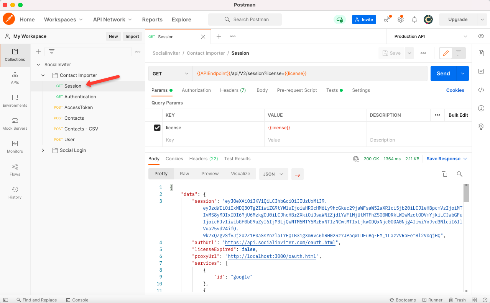Image resolution: width=490 pixels, height=303 pixels.
Task: Open the Environments sidebar panel
Action: pyautogui.click(x=15, y=101)
